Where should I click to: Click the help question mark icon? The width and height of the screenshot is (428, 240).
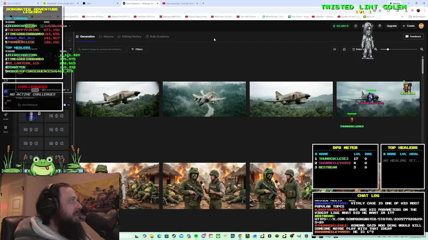coord(355,26)
